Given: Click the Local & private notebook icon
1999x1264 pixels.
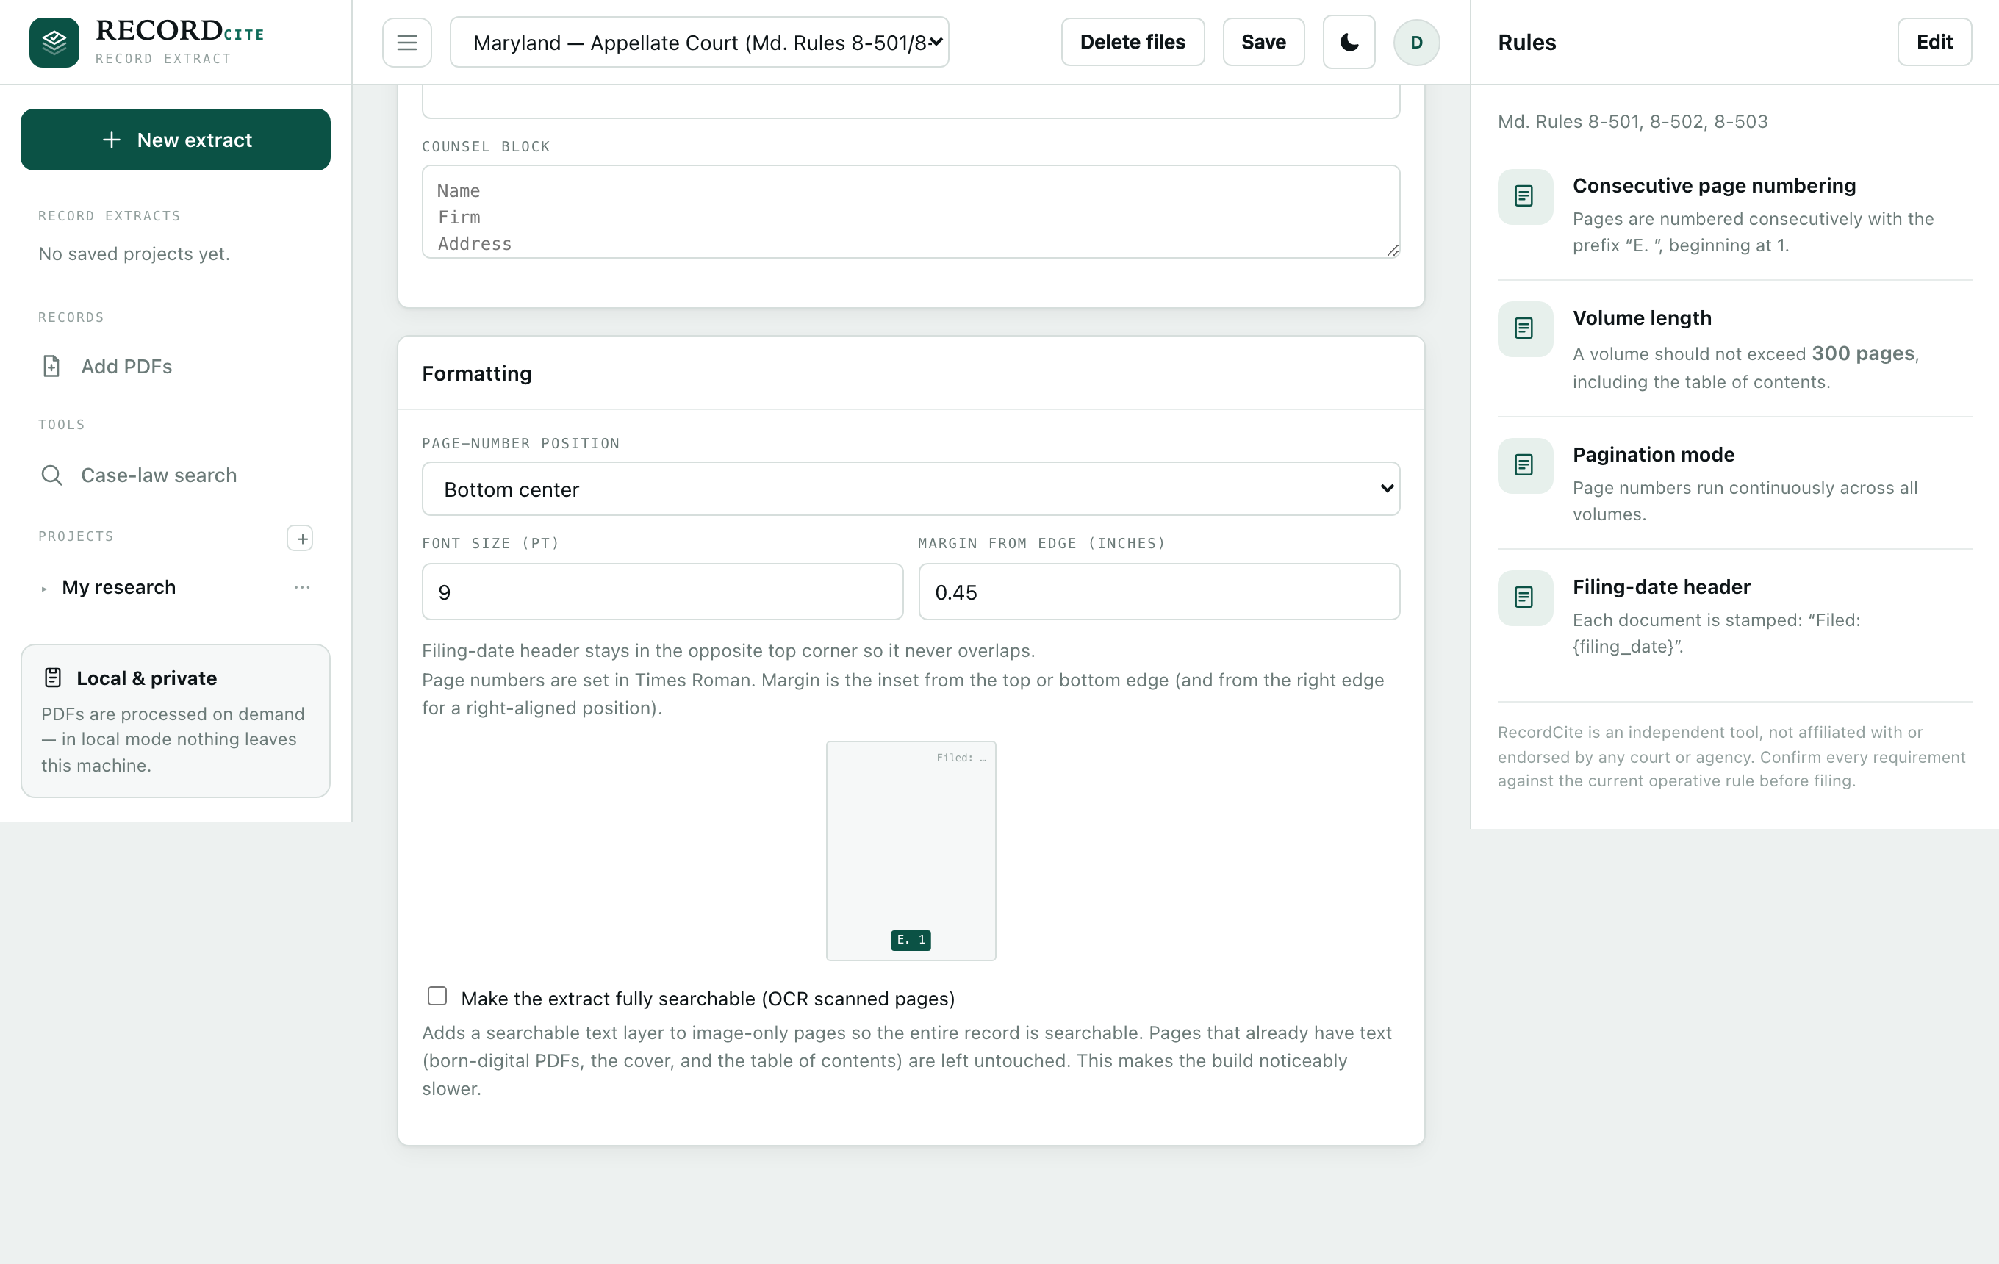Looking at the screenshot, I should pyautogui.click(x=53, y=678).
